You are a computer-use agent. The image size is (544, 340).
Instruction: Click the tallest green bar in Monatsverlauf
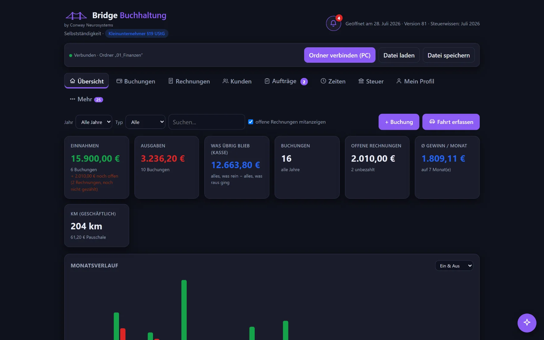click(184, 310)
